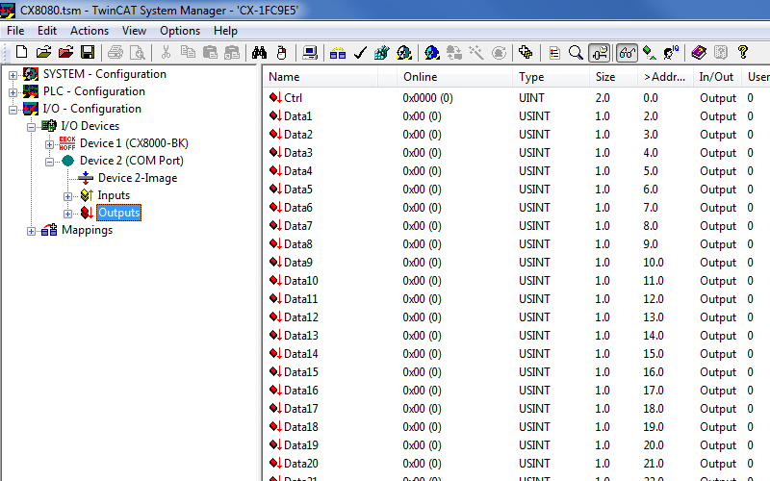The image size is (770, 481).
Task: Open the Options menu
Action: [180, 31]
